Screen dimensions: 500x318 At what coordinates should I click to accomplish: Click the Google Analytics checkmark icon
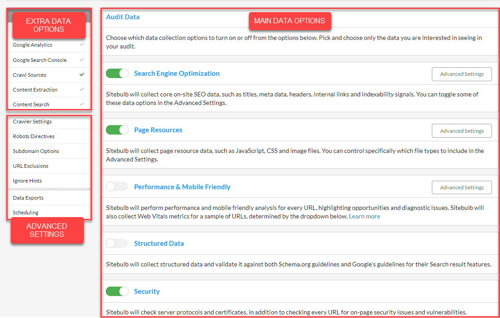point(82,45)
